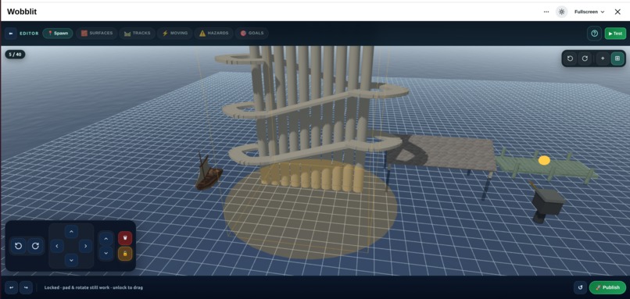Select the Spawn category
Screen dimensions: 630x299
click(x=58, y=34)
